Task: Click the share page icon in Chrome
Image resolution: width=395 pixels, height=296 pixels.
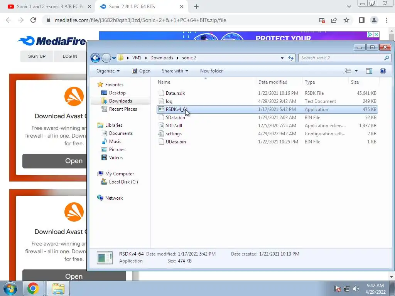Action: [x=334, y=20]
